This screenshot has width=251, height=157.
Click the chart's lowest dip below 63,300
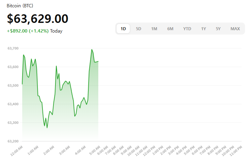coord(47,128)
